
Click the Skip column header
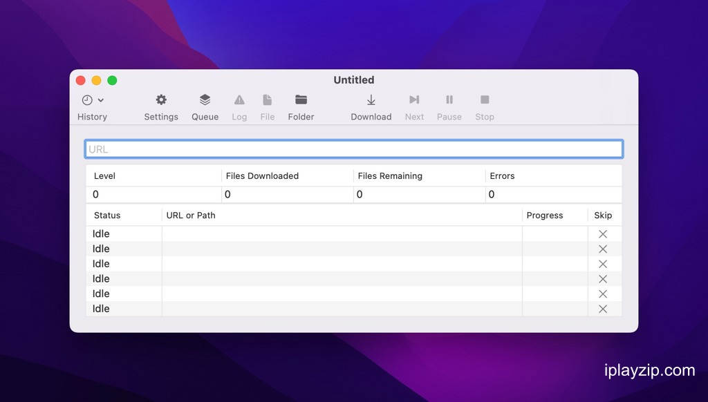[603, 216]
